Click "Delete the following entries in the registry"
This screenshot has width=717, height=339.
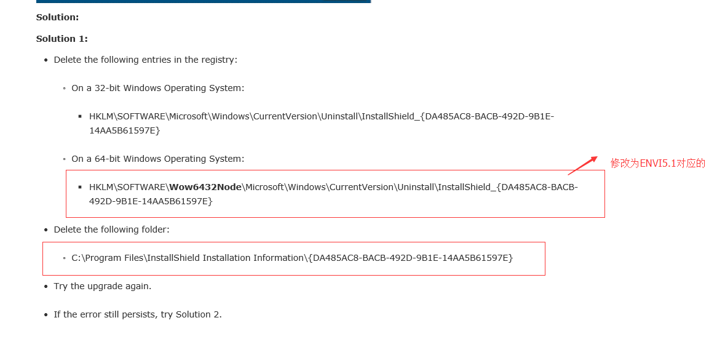(x=145, y=60)
